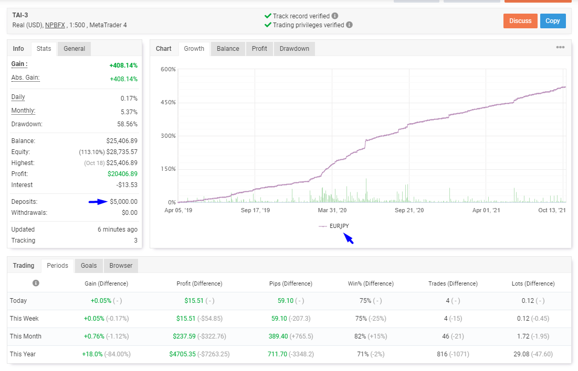Click the Daily label
This screenshot has height=371, width=578.
coord(18,97)
